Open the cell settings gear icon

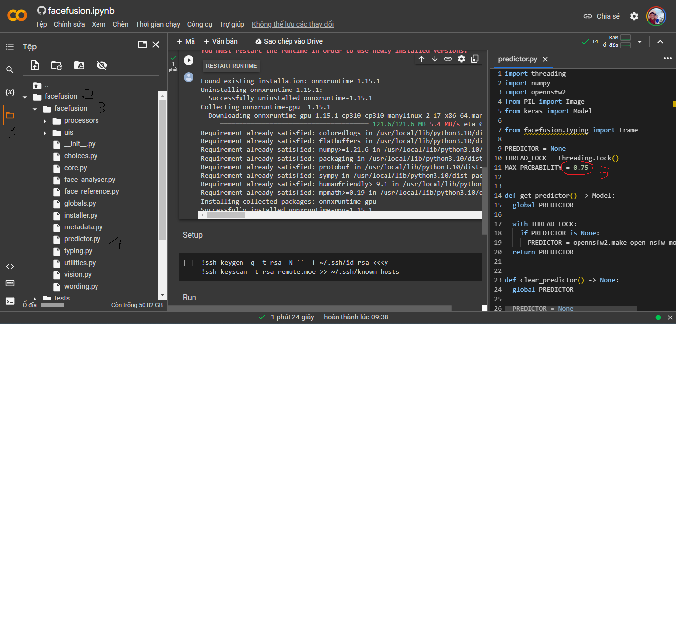(x=461, y=59)
